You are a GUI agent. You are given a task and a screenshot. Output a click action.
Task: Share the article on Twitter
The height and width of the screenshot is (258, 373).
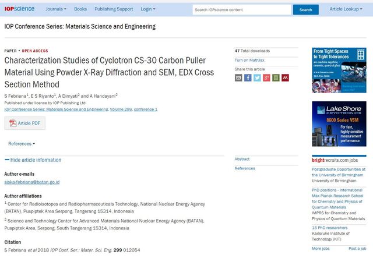[x=257, y=77]
